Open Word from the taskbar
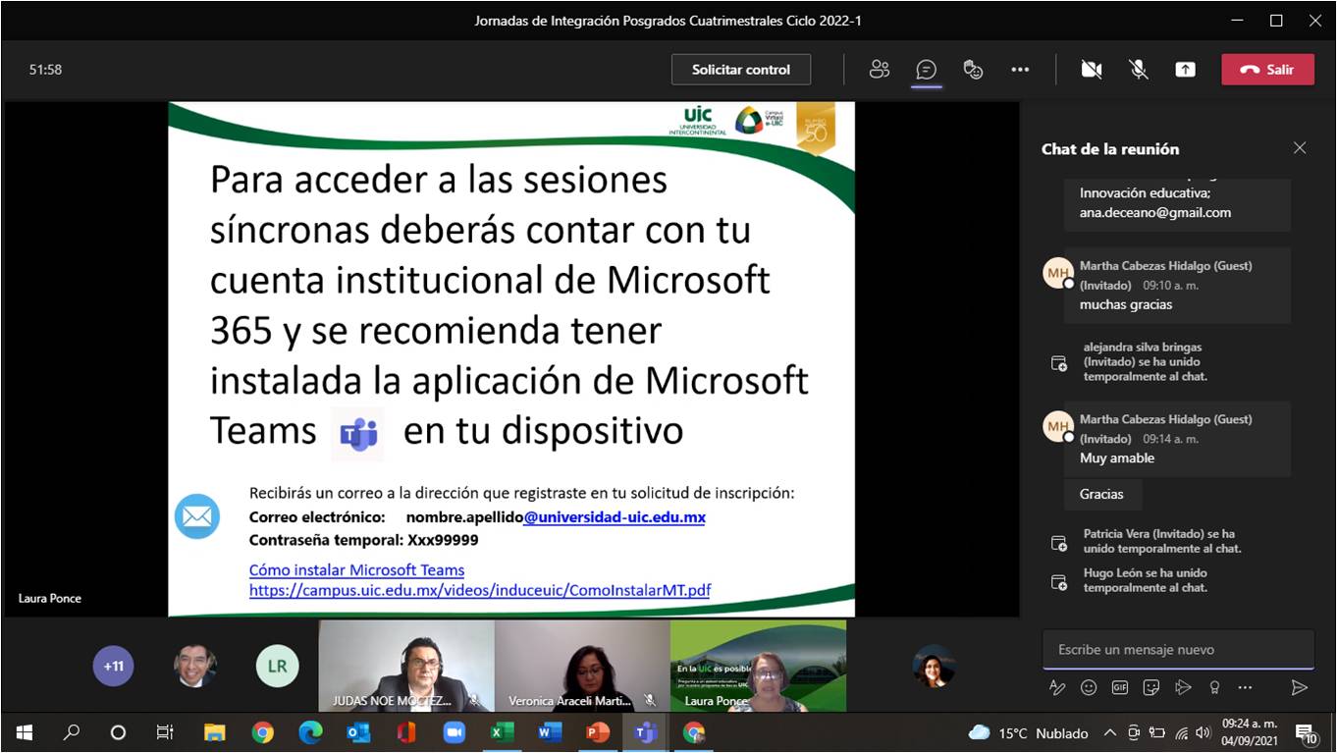The image size is (1337, 753). click(x=550, y=732)
